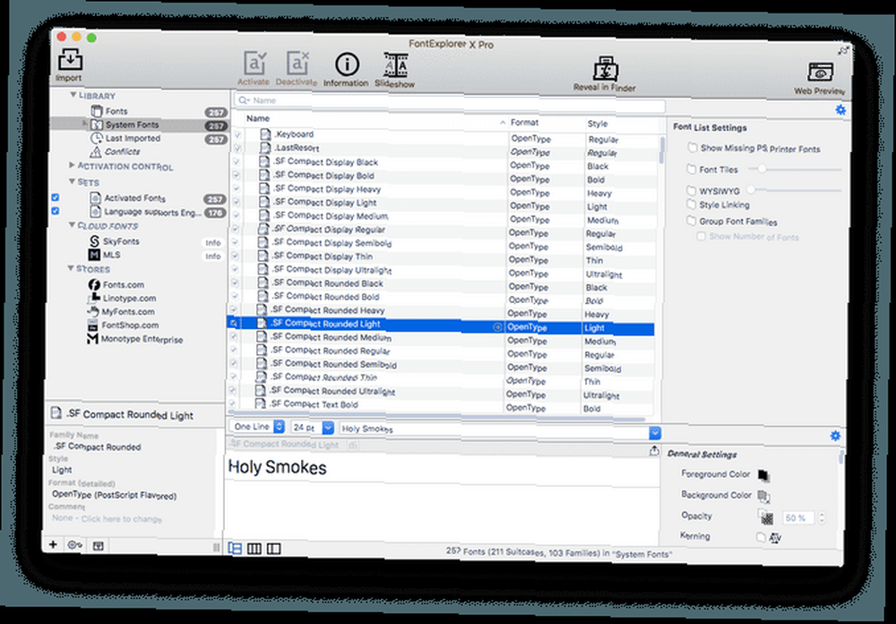Sort the font list by Format column
The image size is (896, 624).
[x=545, y=123]
